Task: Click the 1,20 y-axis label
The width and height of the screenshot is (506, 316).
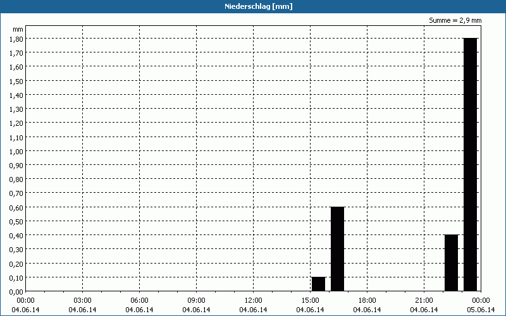Action: (x=16, y=123)
